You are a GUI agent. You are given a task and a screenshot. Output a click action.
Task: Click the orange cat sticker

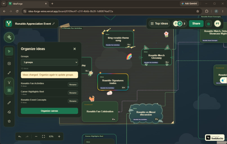(92, 99)
